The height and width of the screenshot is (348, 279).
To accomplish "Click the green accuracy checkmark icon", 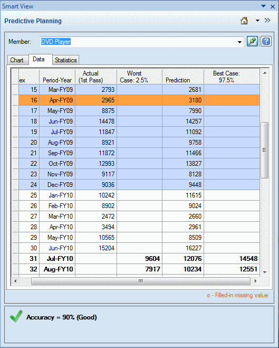I will (x=16, y=316).
